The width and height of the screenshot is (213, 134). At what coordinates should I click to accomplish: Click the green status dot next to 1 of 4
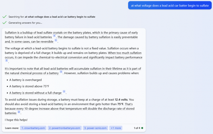click(x=142, y=128)
